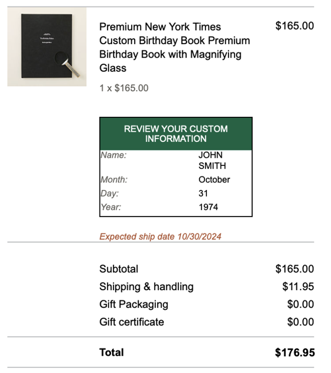Image resolution: width=331 pixels, height=373 pixels.
Task: Select the Day value 31
Action: 203,193
